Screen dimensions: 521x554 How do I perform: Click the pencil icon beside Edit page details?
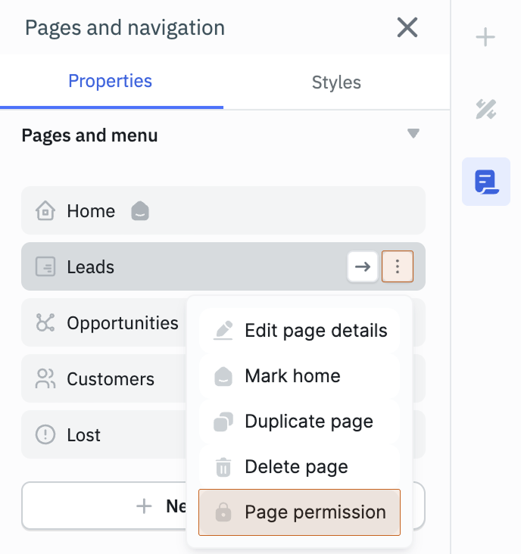point(223,330)
